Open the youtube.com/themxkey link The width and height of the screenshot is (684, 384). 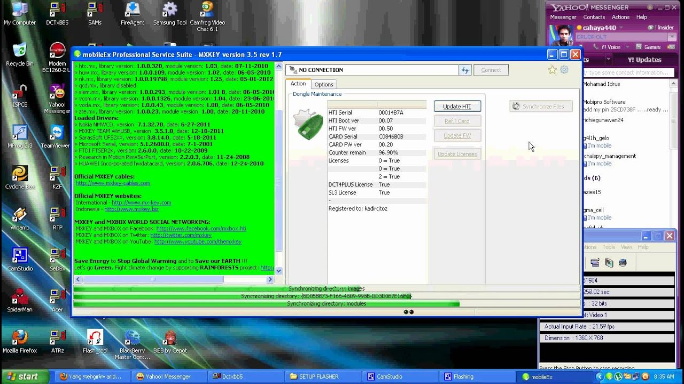click(x=198, y=242)
